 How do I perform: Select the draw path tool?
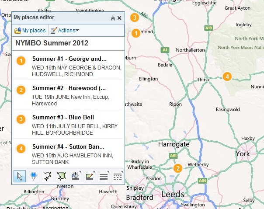(47, 176)
